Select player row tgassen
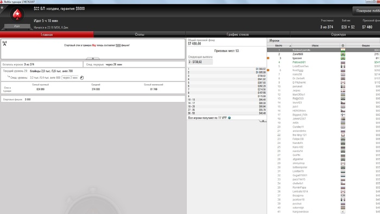 324,58
